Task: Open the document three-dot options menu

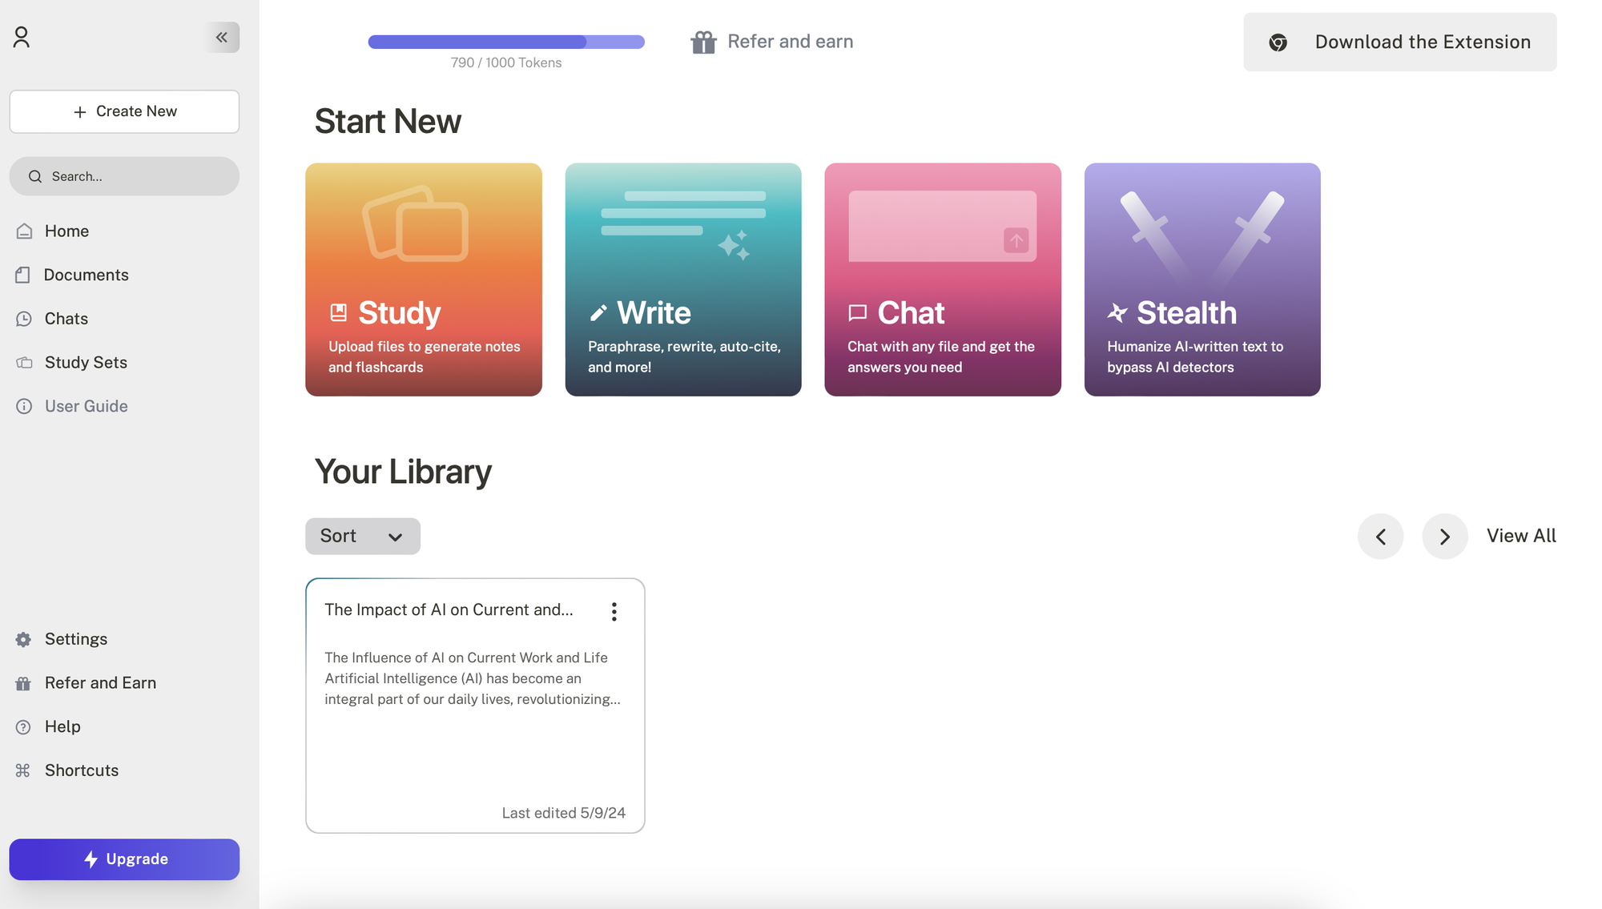Action: point(614,612)
